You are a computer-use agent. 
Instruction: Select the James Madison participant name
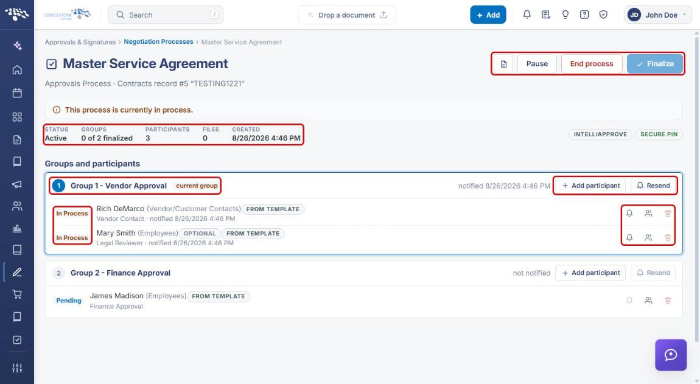coord(116,296)
